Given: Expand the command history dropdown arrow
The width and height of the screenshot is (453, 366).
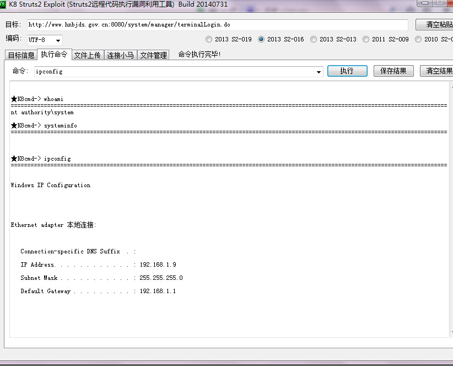Looking at the screenshot, I should (x=319, y=72).
